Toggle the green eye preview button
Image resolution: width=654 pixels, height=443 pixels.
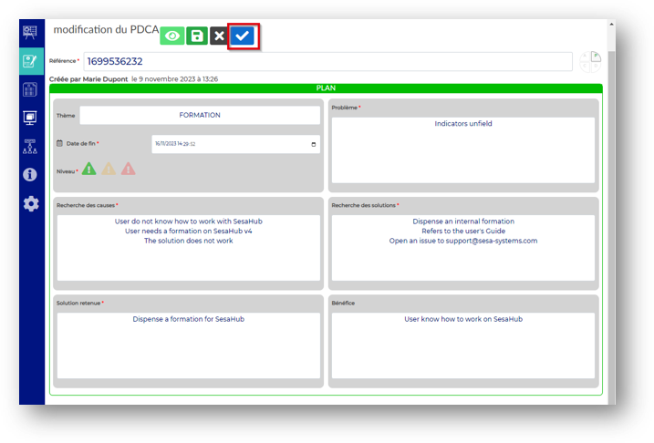[x=172, y=36]
